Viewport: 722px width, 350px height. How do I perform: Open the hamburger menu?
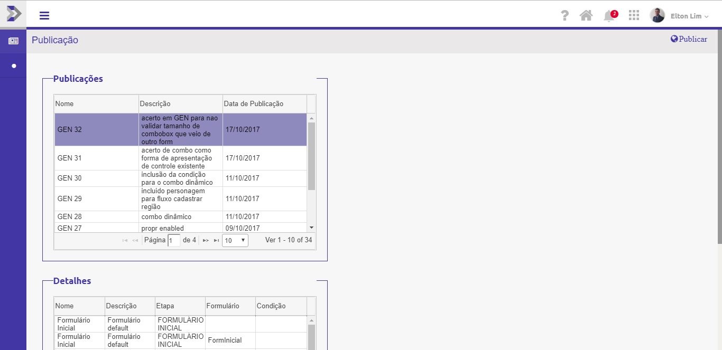click(44, 15)
